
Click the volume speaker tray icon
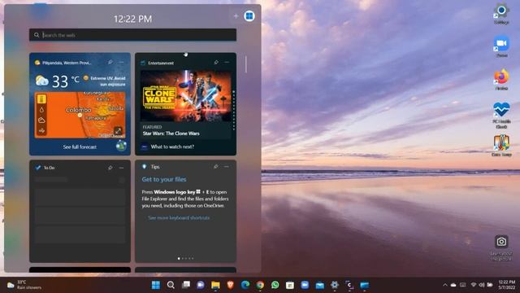click(x=482, y=285)
